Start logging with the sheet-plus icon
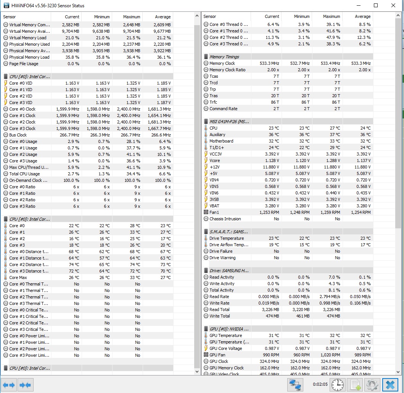 click(x=355, y=385)
